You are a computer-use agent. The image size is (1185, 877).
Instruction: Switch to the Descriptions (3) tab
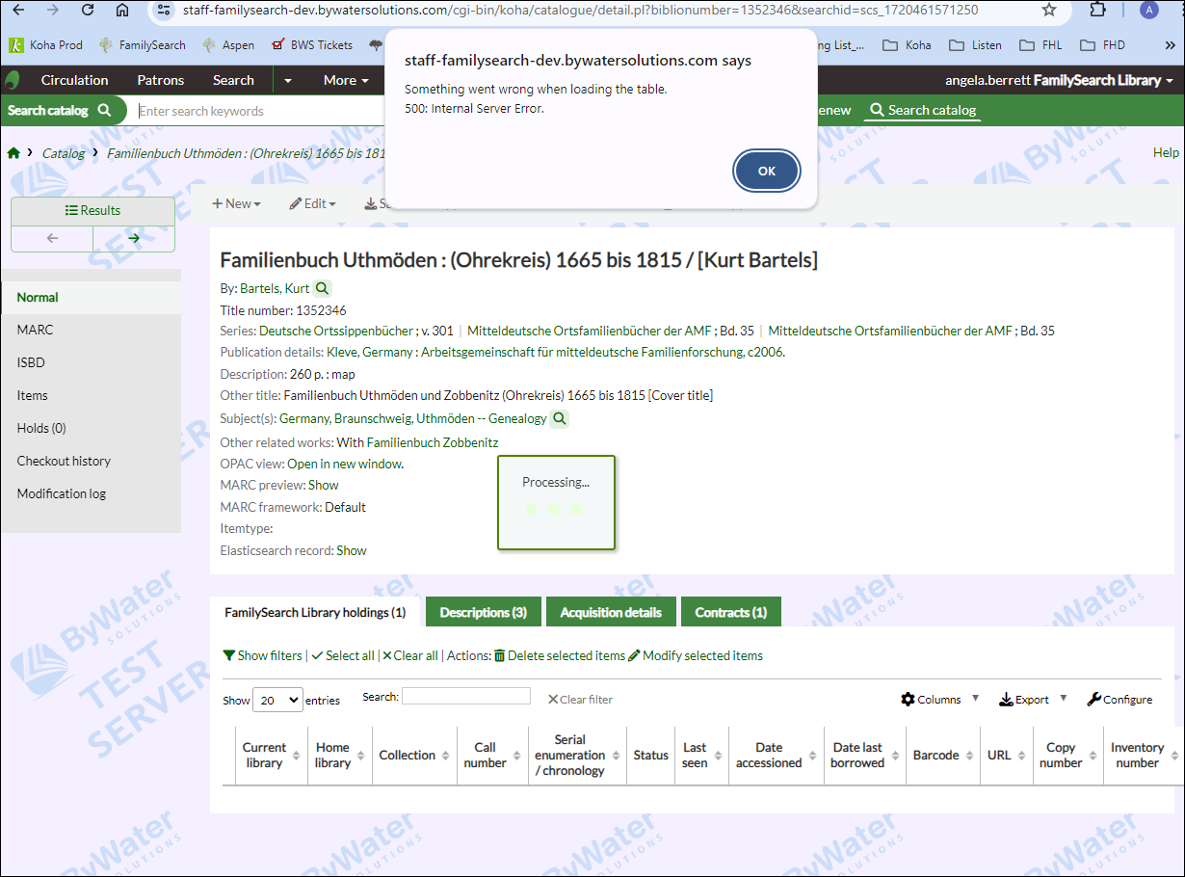point(483,612)
